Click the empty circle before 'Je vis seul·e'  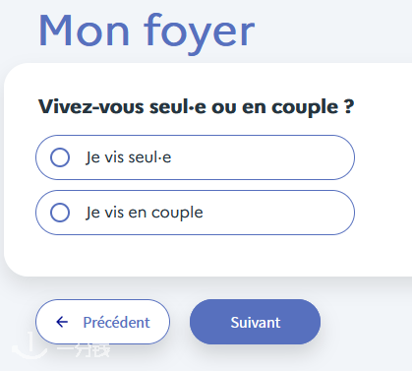[x=60, y=157]
